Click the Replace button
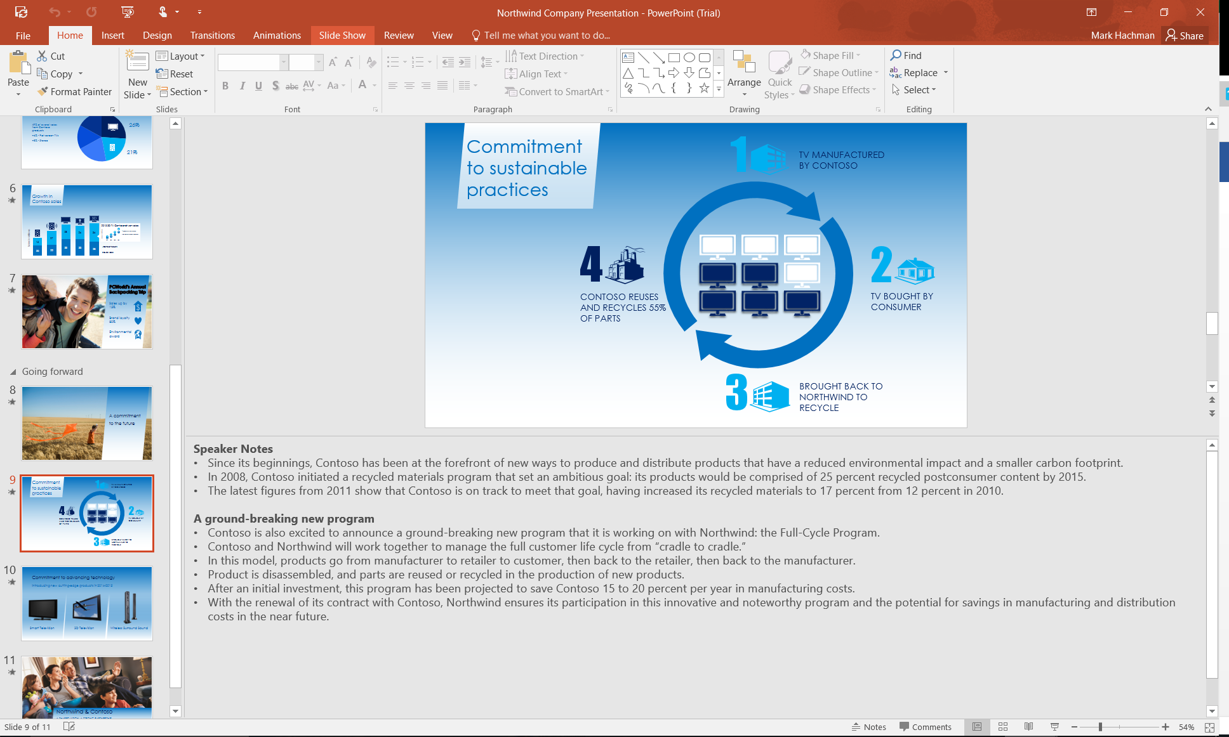 919,72
